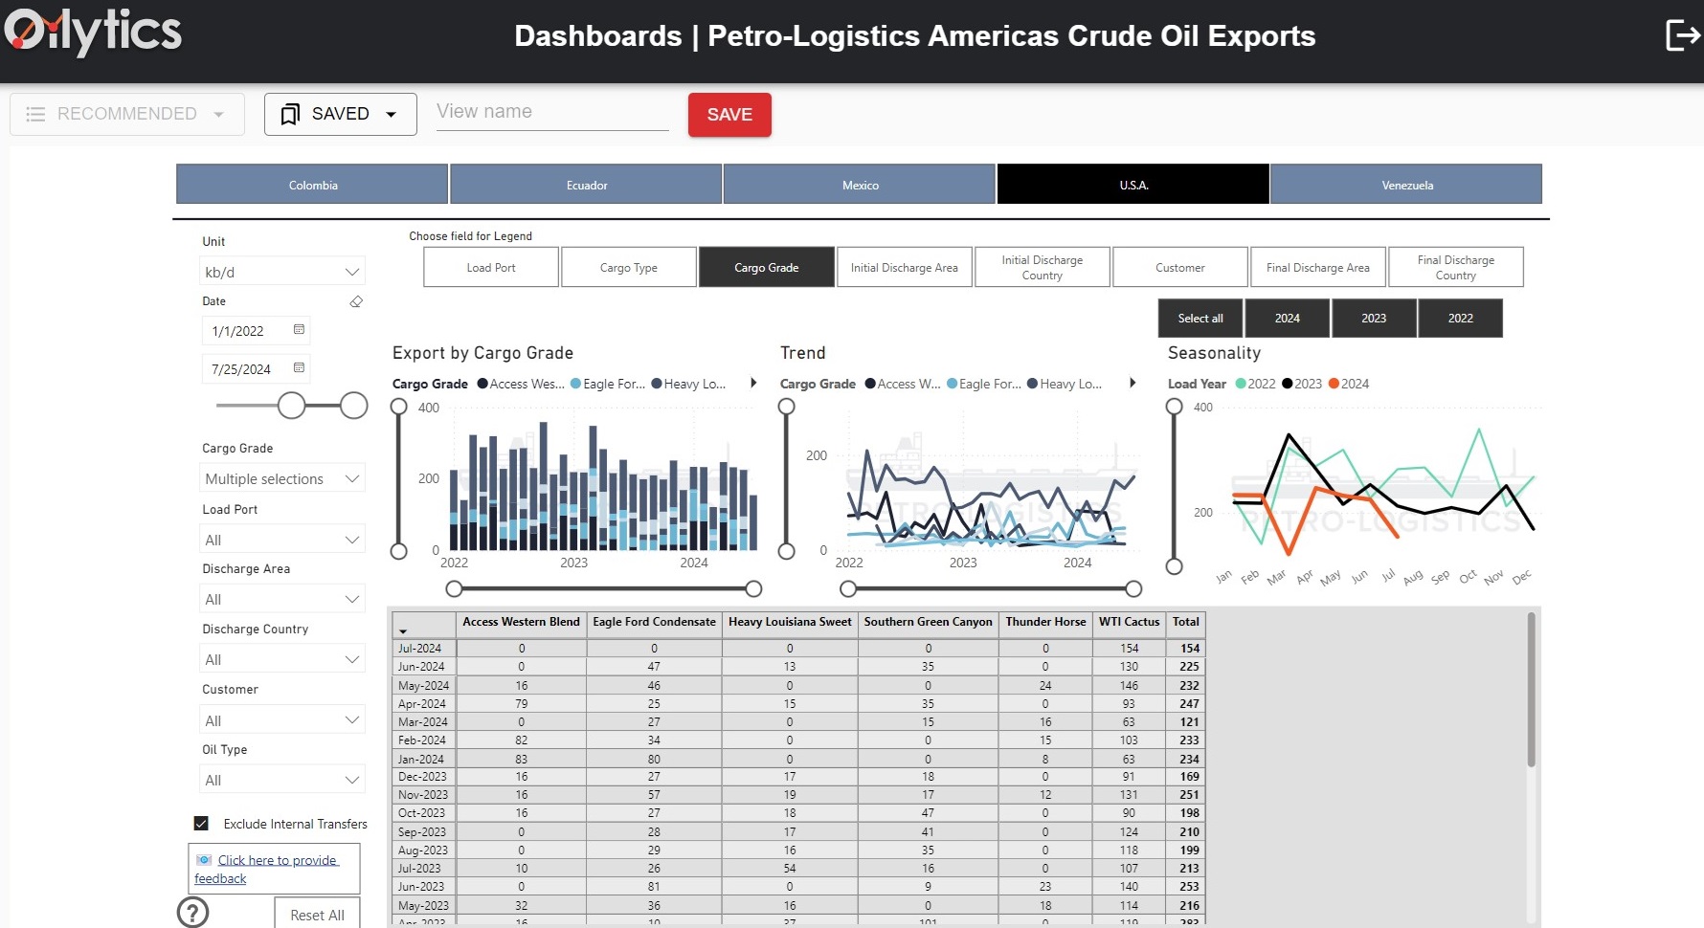Toggle 2022 in Seasonality legend
1704x928 pixels.
1255,384
